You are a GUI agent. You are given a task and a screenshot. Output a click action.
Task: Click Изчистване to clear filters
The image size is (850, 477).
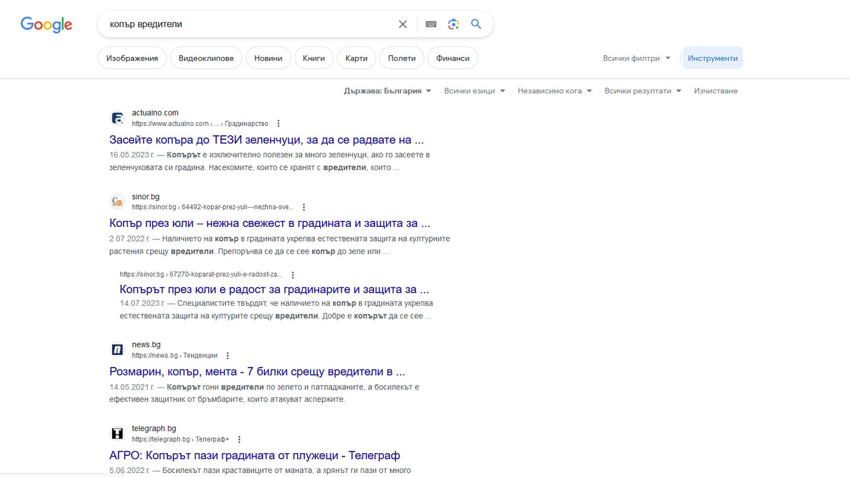(x=716, y=91)
